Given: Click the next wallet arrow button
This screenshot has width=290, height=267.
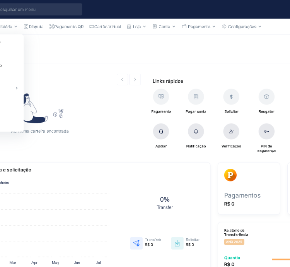Looking at the screenshot, I should click(135, 80).
